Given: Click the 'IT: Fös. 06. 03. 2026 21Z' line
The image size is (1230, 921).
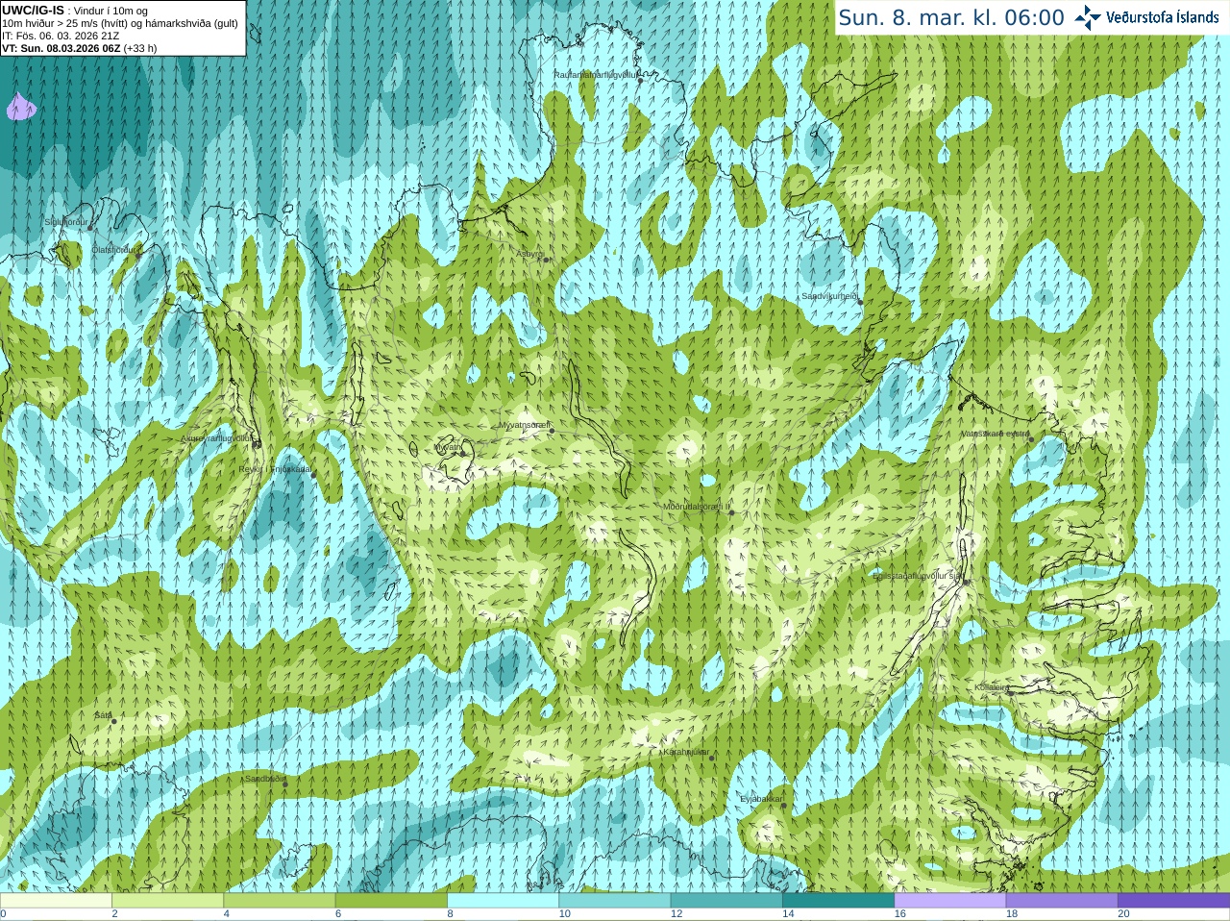Looking at the screenshot, I should (61, 36).
